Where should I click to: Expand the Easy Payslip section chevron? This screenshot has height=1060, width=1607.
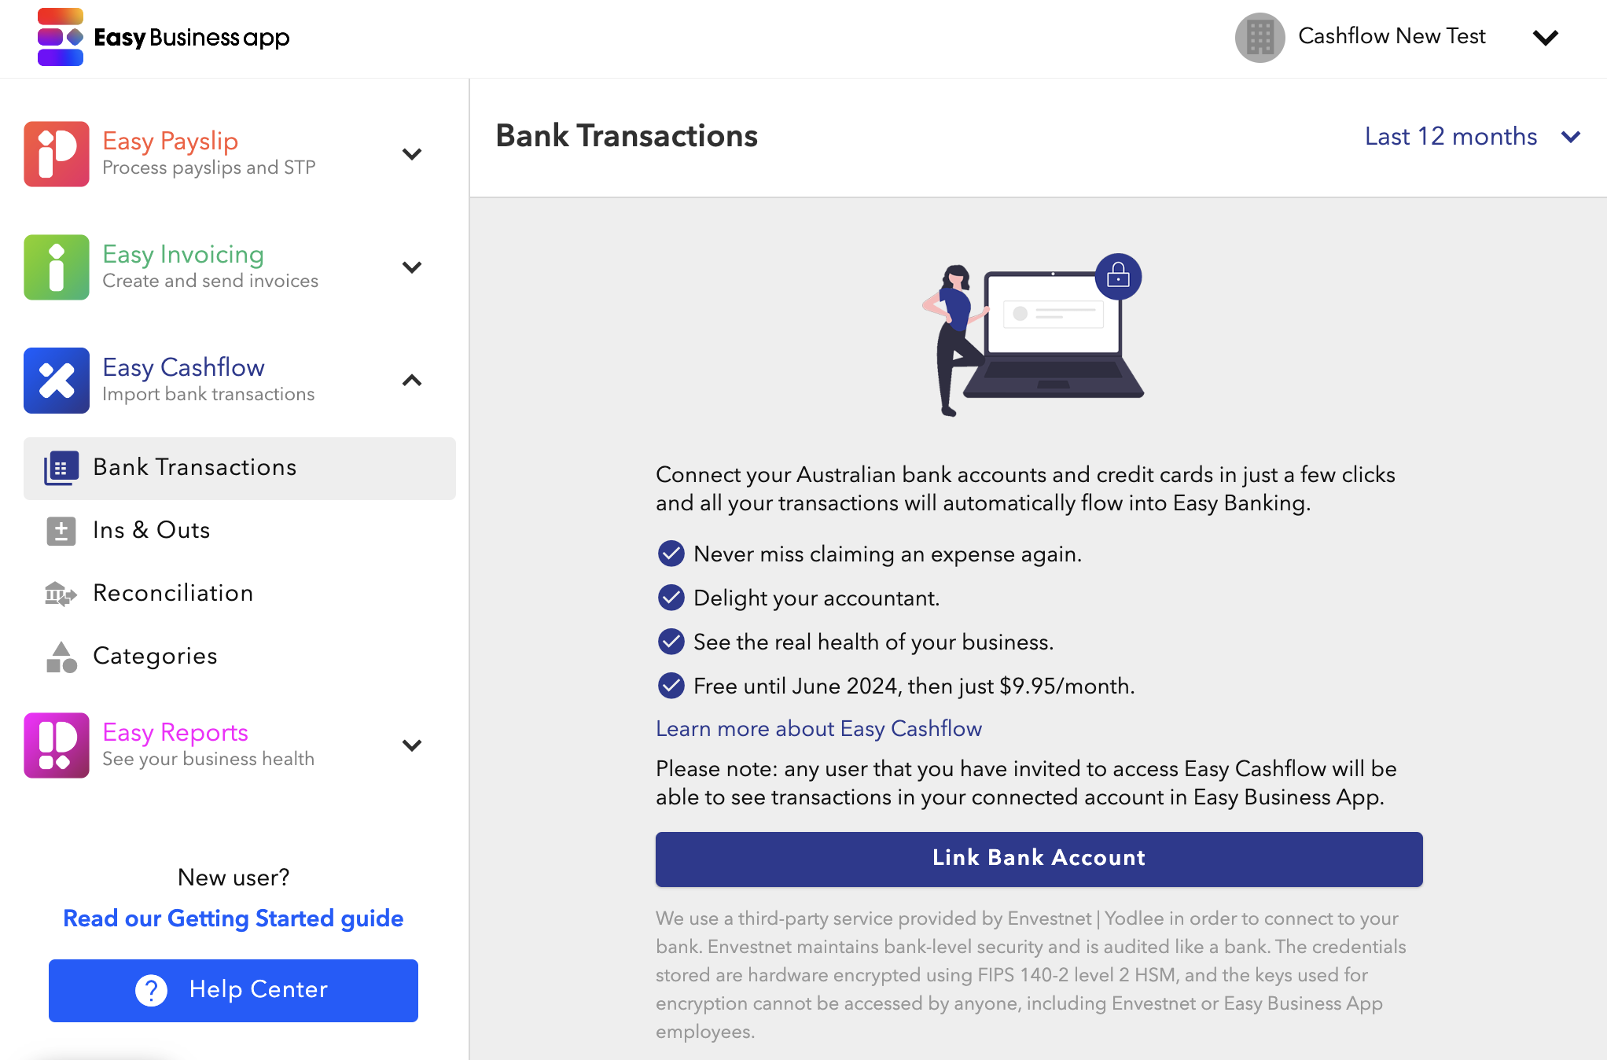412,154
